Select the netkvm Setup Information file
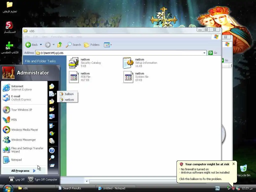256x192 pixels. [140, 63]
